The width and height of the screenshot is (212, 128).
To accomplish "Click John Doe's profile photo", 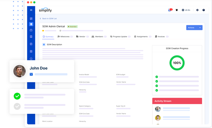I will 19,71.
